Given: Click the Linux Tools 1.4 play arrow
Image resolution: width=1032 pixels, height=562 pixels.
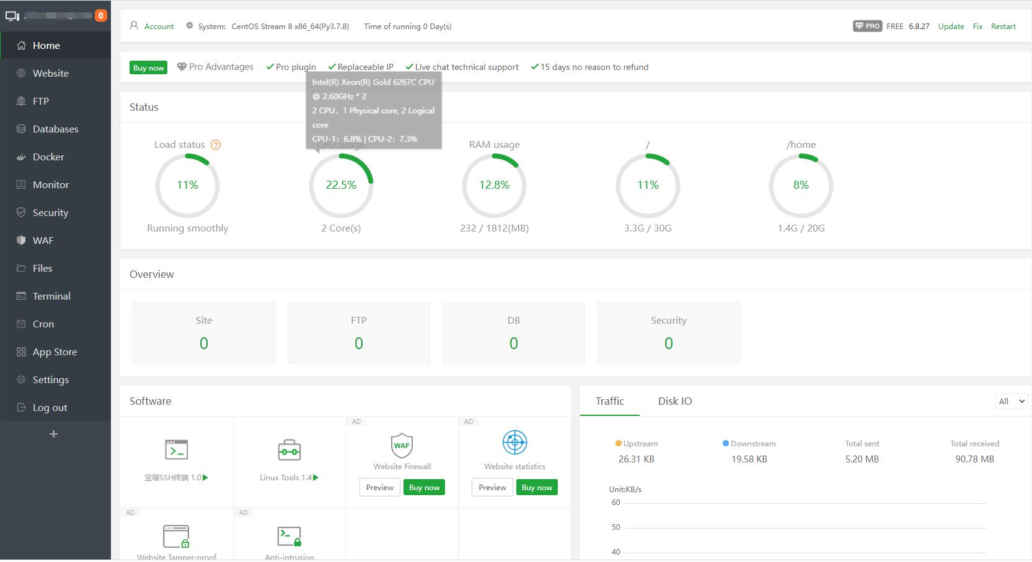Looking at the screenshot, I should 316,477.
